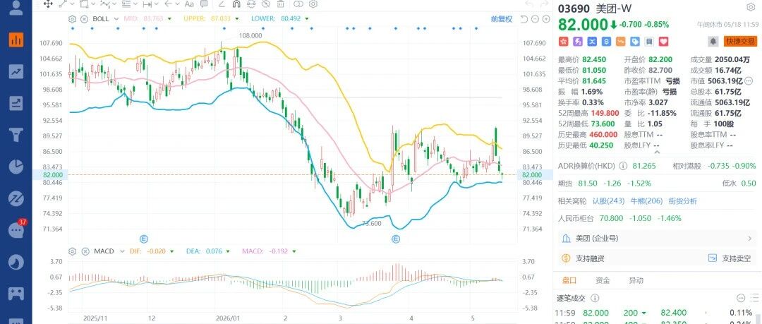Click the second earnings E marker near April
The height and width of the screenshot is (324, 762).
coord(396,239)
